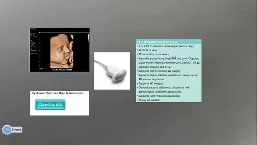Image resolution: width=257 pixels, height=145 pixels.
Task: Click 'harmonic imaging, and STIC' line
Action: pyautogui.click(x=155, y=67)
